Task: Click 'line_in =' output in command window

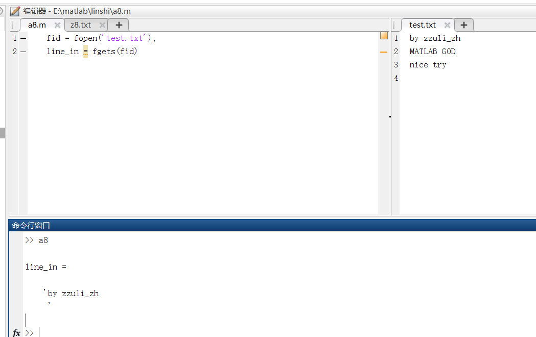Action: coord(46,267)
